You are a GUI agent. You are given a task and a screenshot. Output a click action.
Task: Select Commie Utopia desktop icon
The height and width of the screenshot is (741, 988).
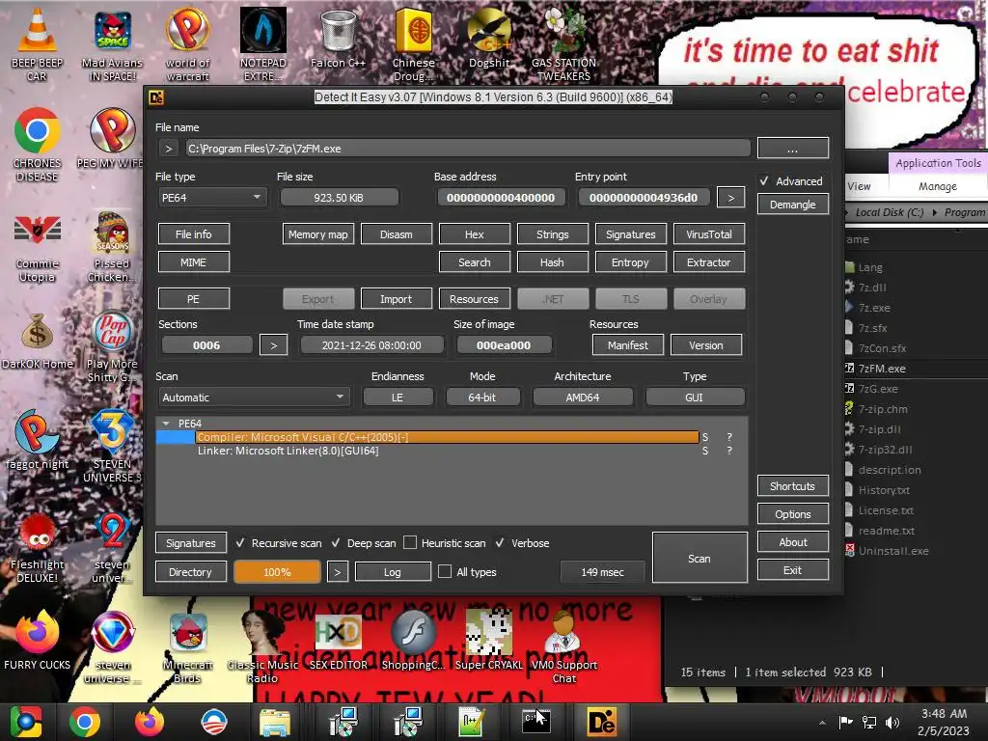click(38, 247)
